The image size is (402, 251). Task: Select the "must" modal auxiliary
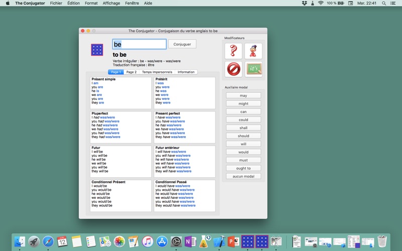tap(243, 160)
